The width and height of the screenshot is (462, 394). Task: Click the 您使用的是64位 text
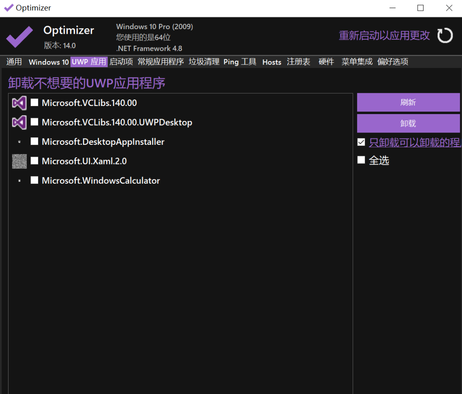tap(143, 37)
